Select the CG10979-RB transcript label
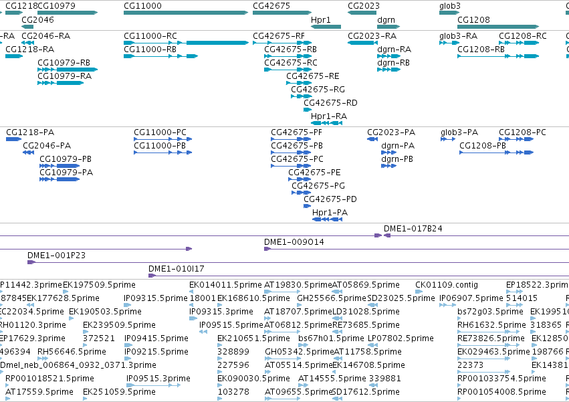Viewport: 569px width, 402px height. 64,62
